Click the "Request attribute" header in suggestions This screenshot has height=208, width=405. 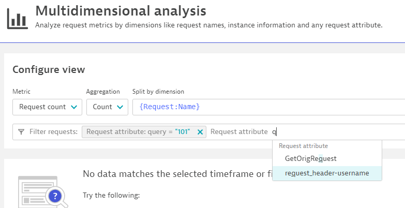click(x=303, y=146)
